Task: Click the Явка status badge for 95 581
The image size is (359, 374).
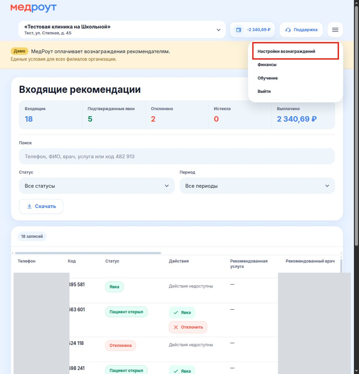Action: 114,287
